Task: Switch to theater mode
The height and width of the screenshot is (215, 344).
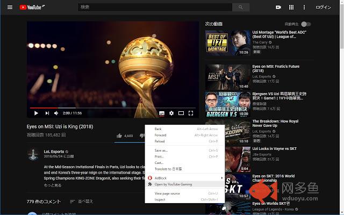Action: click(181, 113)
